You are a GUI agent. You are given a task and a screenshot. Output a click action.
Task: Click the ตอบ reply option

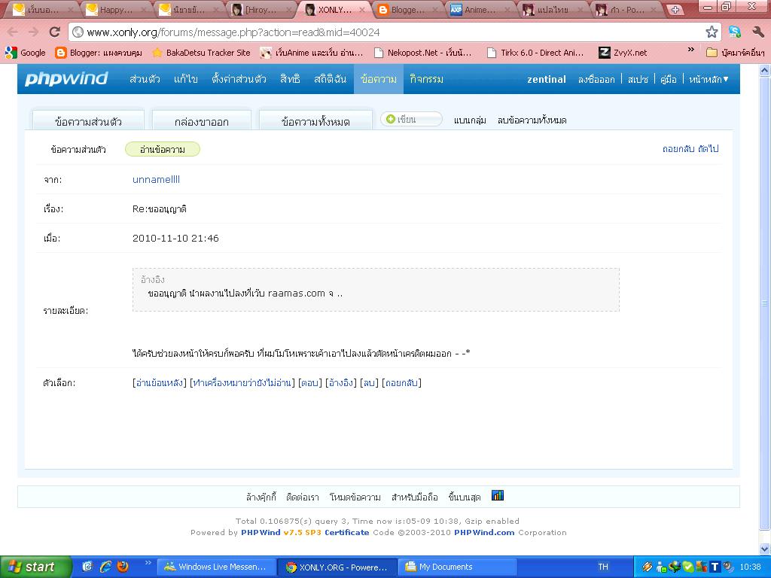click(x=309, y=382)
